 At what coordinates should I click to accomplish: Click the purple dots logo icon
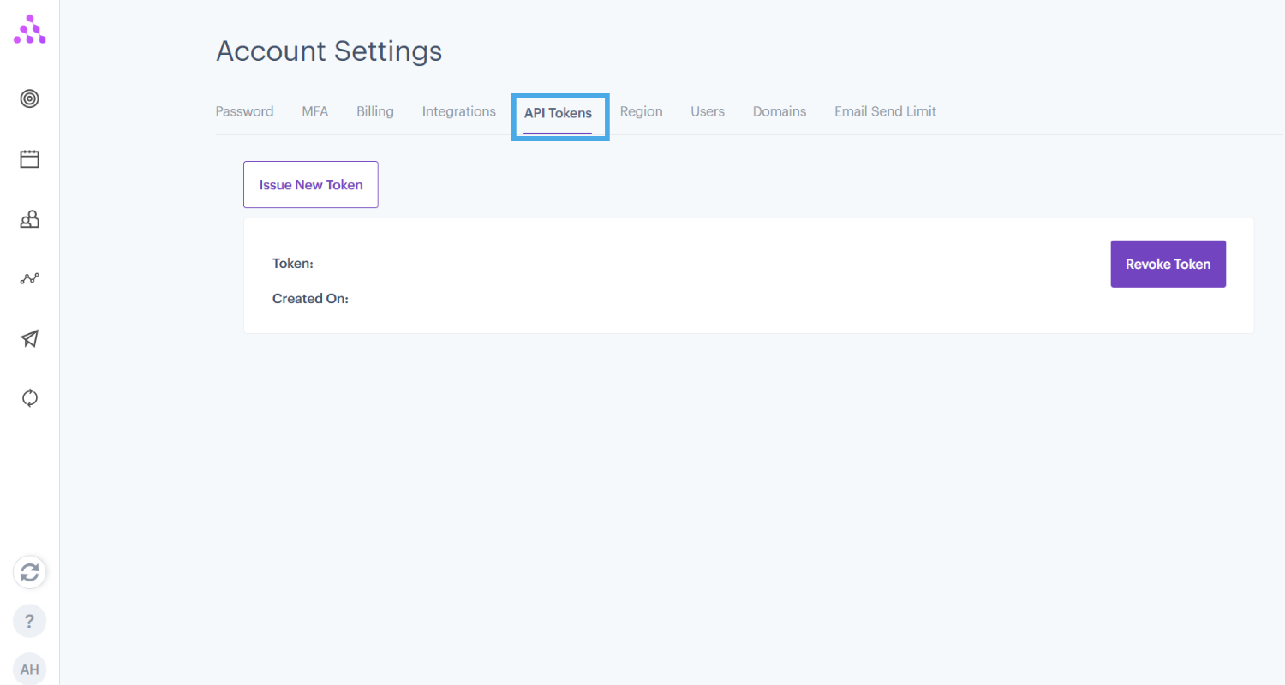tap(30, 29)
